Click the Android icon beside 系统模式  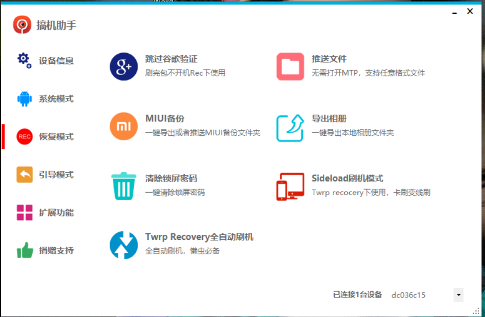click(x=24, y=99)
